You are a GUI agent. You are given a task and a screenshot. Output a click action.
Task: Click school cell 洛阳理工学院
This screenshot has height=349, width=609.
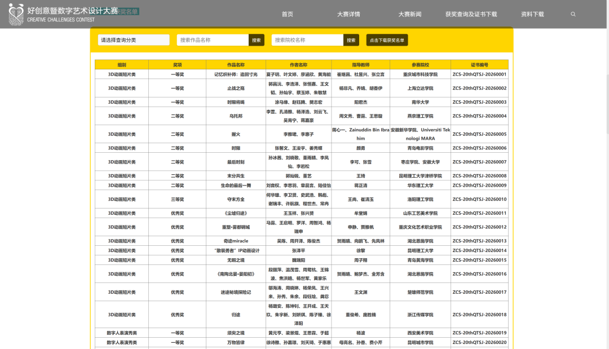420,199
